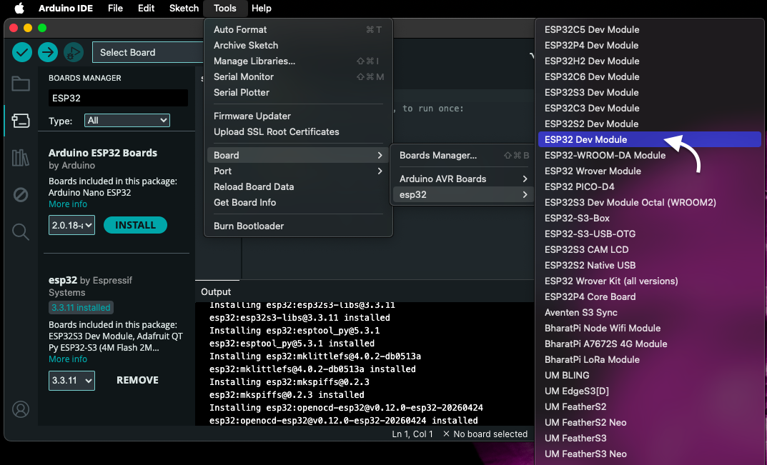Select UM FeatherS3 board
This screenshot has height=465, width=767.
650,438
